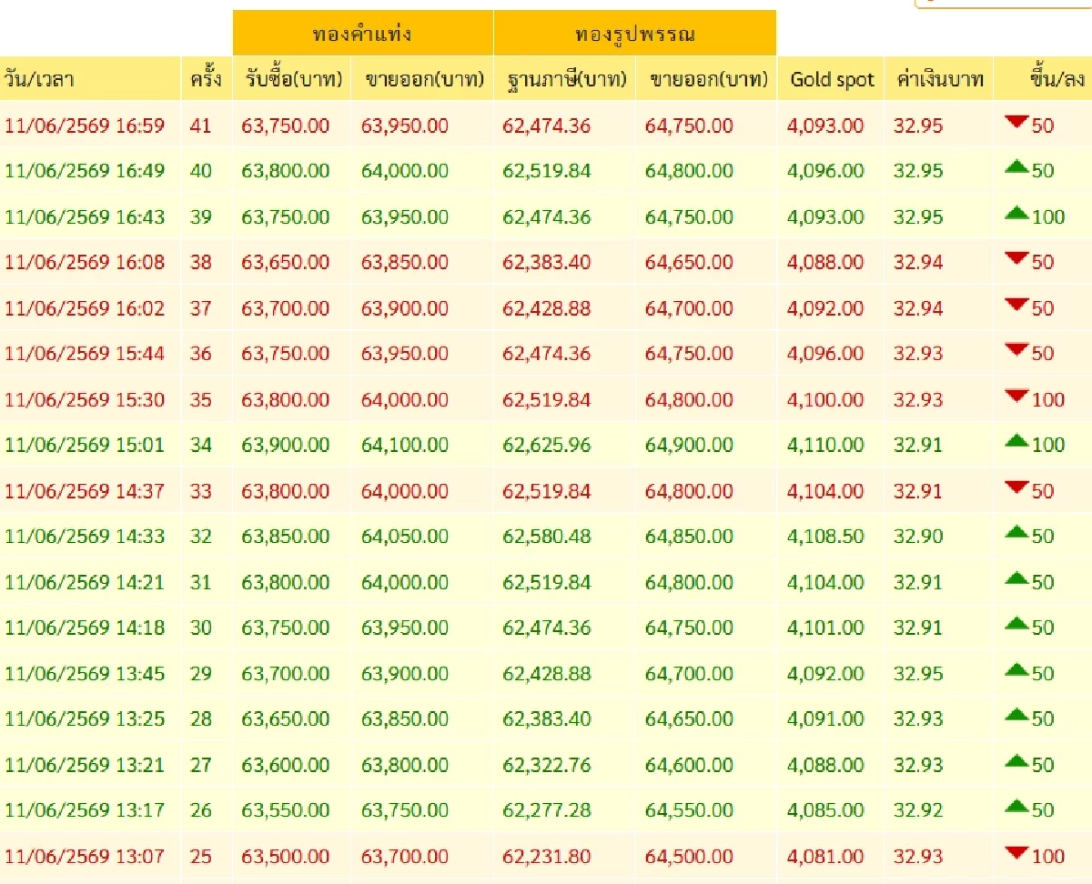Select date cell 11/06/2569 16:43
Screen dimensions: 1092x884
[x=85, y=216]
